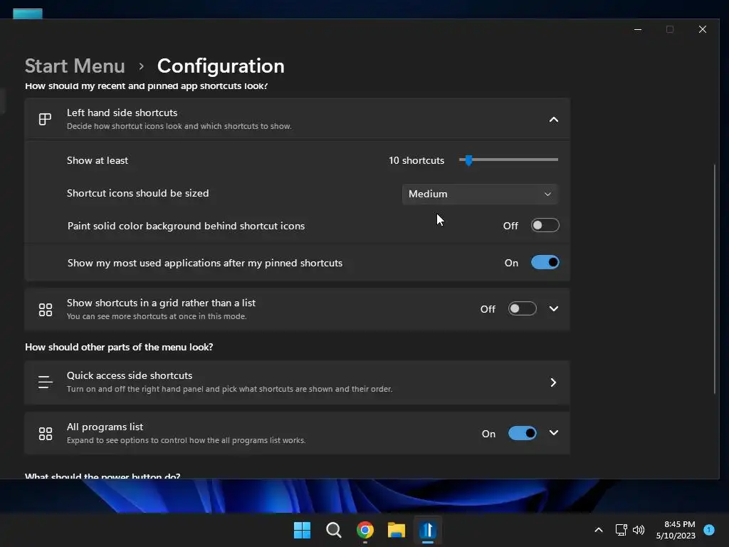Click the settings page vertical scrollbar

click(x=715, y=279)
